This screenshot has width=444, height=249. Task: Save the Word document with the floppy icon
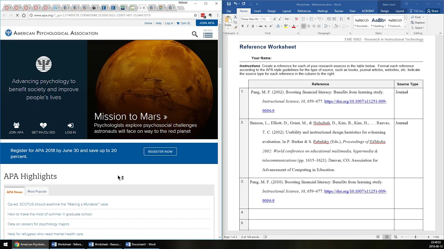pyautogui.click(x=229, y=4)
